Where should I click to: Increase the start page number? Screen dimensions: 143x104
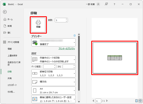pos(55,66)
